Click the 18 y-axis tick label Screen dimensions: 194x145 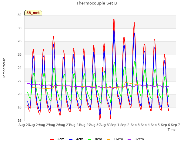click(x=19, y=108)
